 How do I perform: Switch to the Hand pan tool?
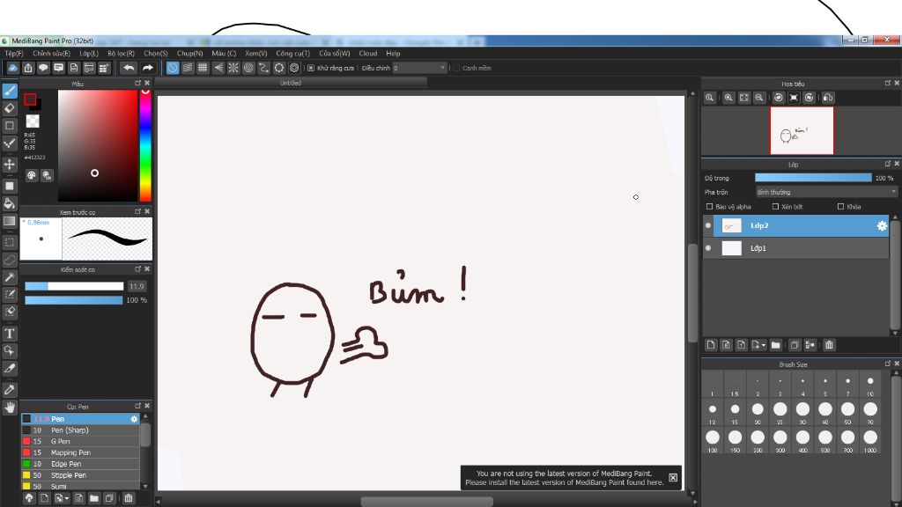point(10,407)
